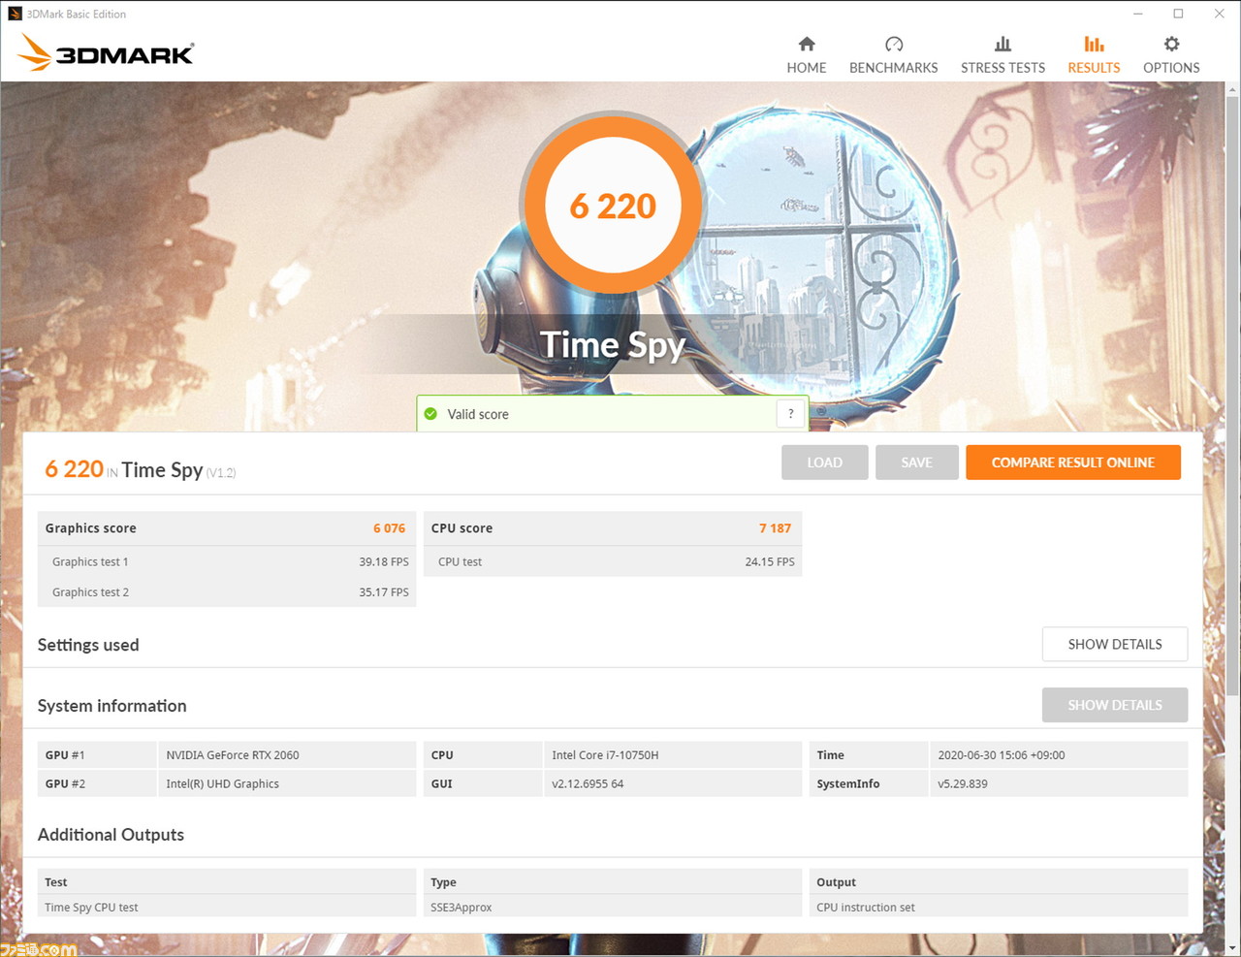Open the OPTIONS gear icon
Viewport: 1241px width, 957px height.
click(1171, 44)
